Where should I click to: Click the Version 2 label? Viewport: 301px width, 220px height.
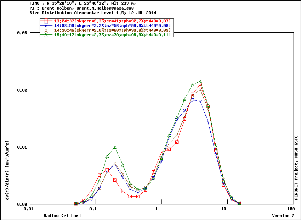(x=283, y=216)
